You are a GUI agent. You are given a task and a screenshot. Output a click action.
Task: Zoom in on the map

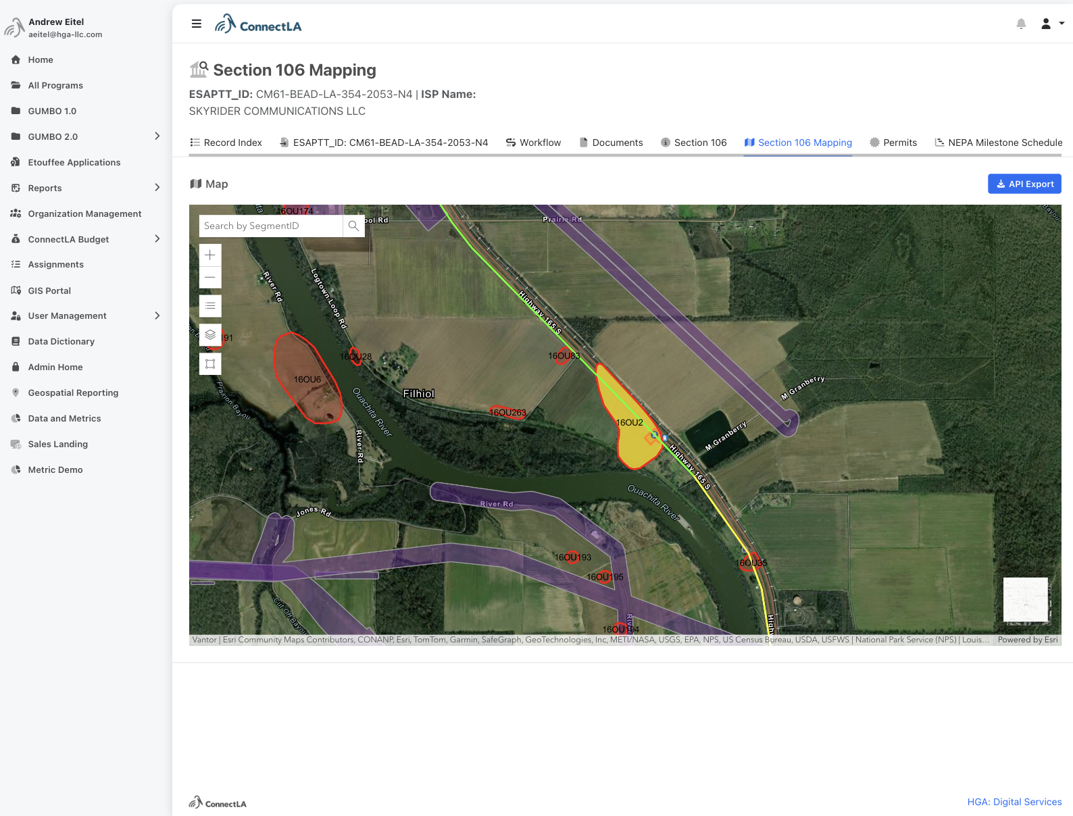click(x=210, y=255)
